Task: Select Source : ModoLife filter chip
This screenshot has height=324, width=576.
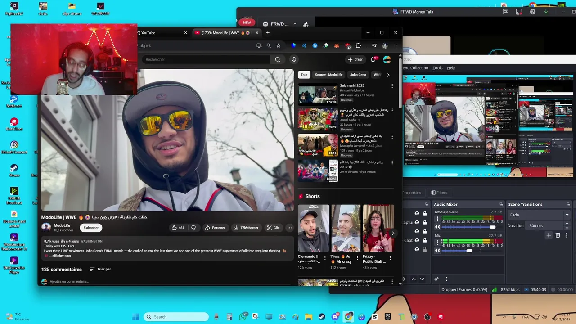Action: pyautogui.click(x=328, y=75)
